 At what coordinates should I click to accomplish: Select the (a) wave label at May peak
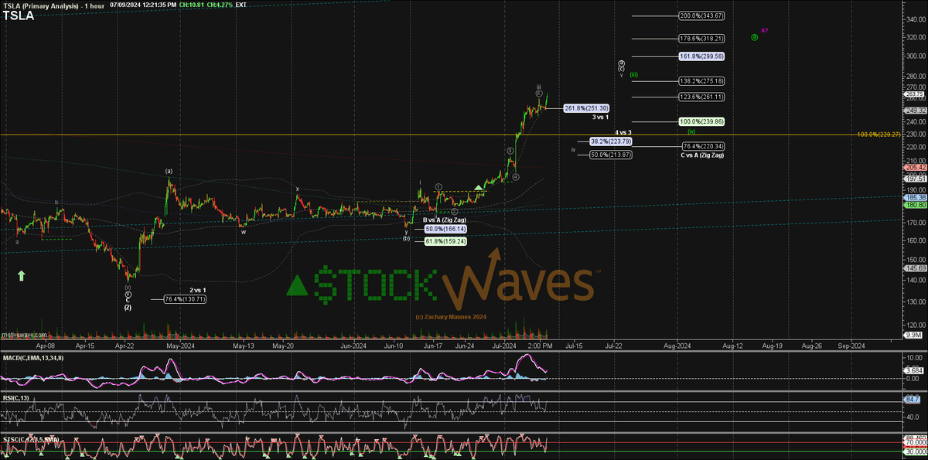168,171
